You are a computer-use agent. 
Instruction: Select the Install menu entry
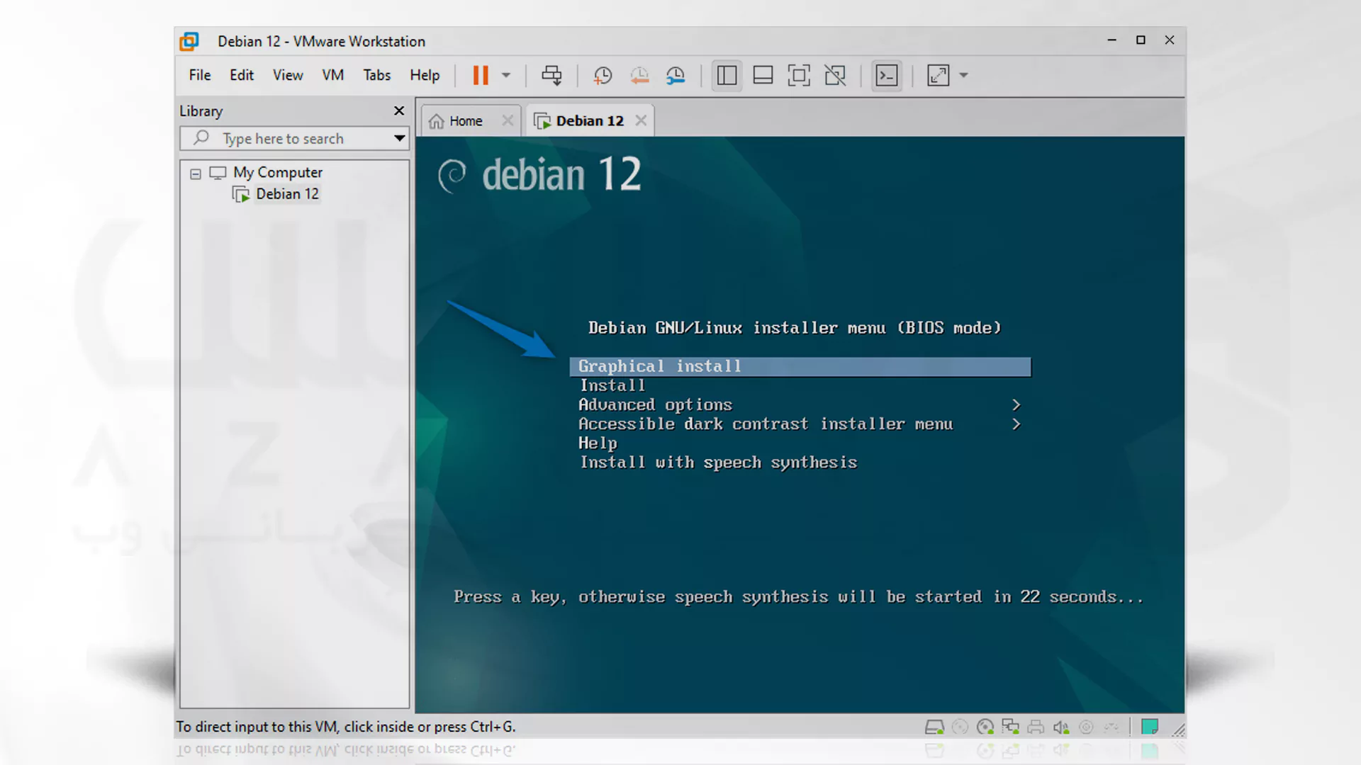pos(612,385)
